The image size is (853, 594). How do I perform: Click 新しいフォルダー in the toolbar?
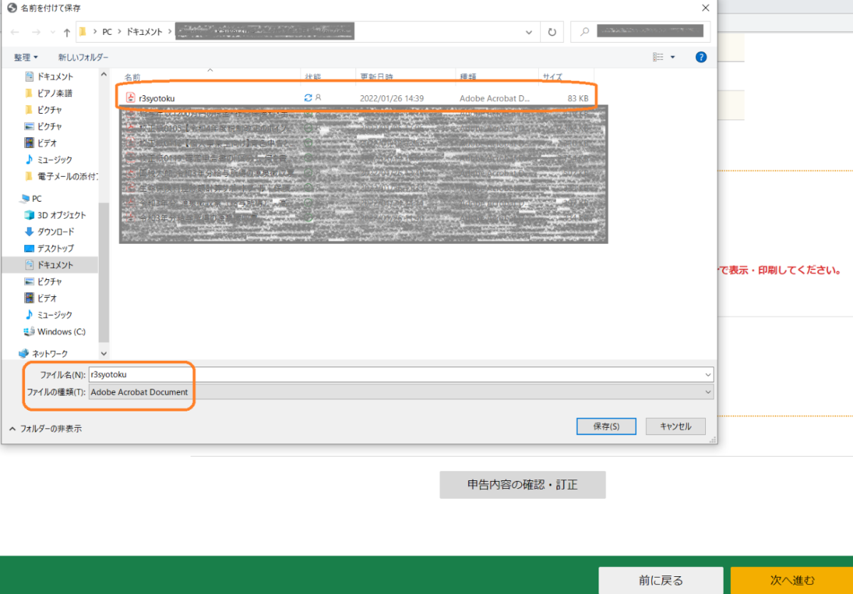pyautogui.click(x=83, y=57)
